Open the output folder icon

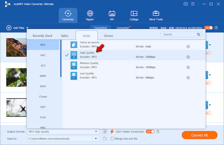(105, 139)
